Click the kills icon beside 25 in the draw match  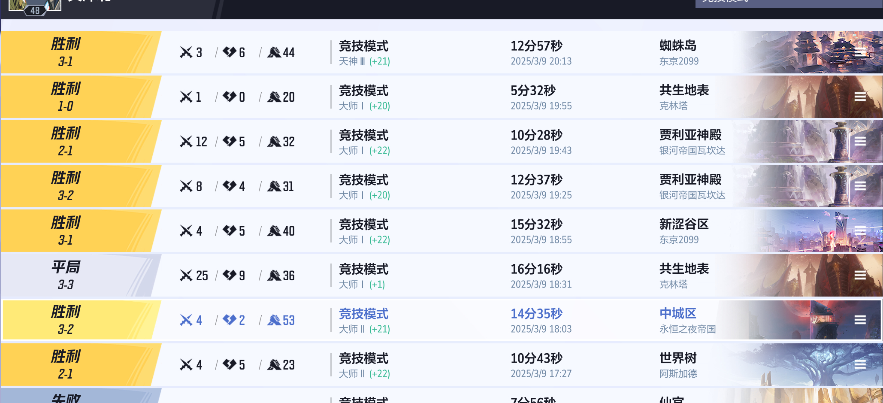click(186, 276)
